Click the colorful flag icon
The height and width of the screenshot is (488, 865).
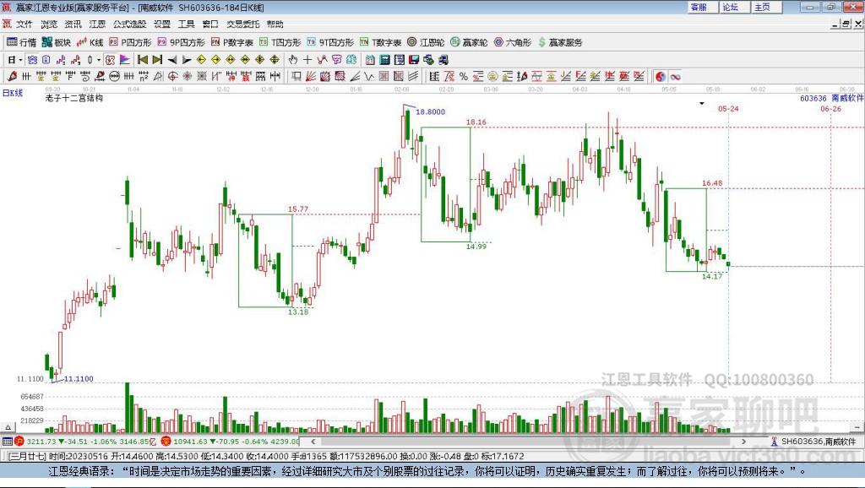125,60
